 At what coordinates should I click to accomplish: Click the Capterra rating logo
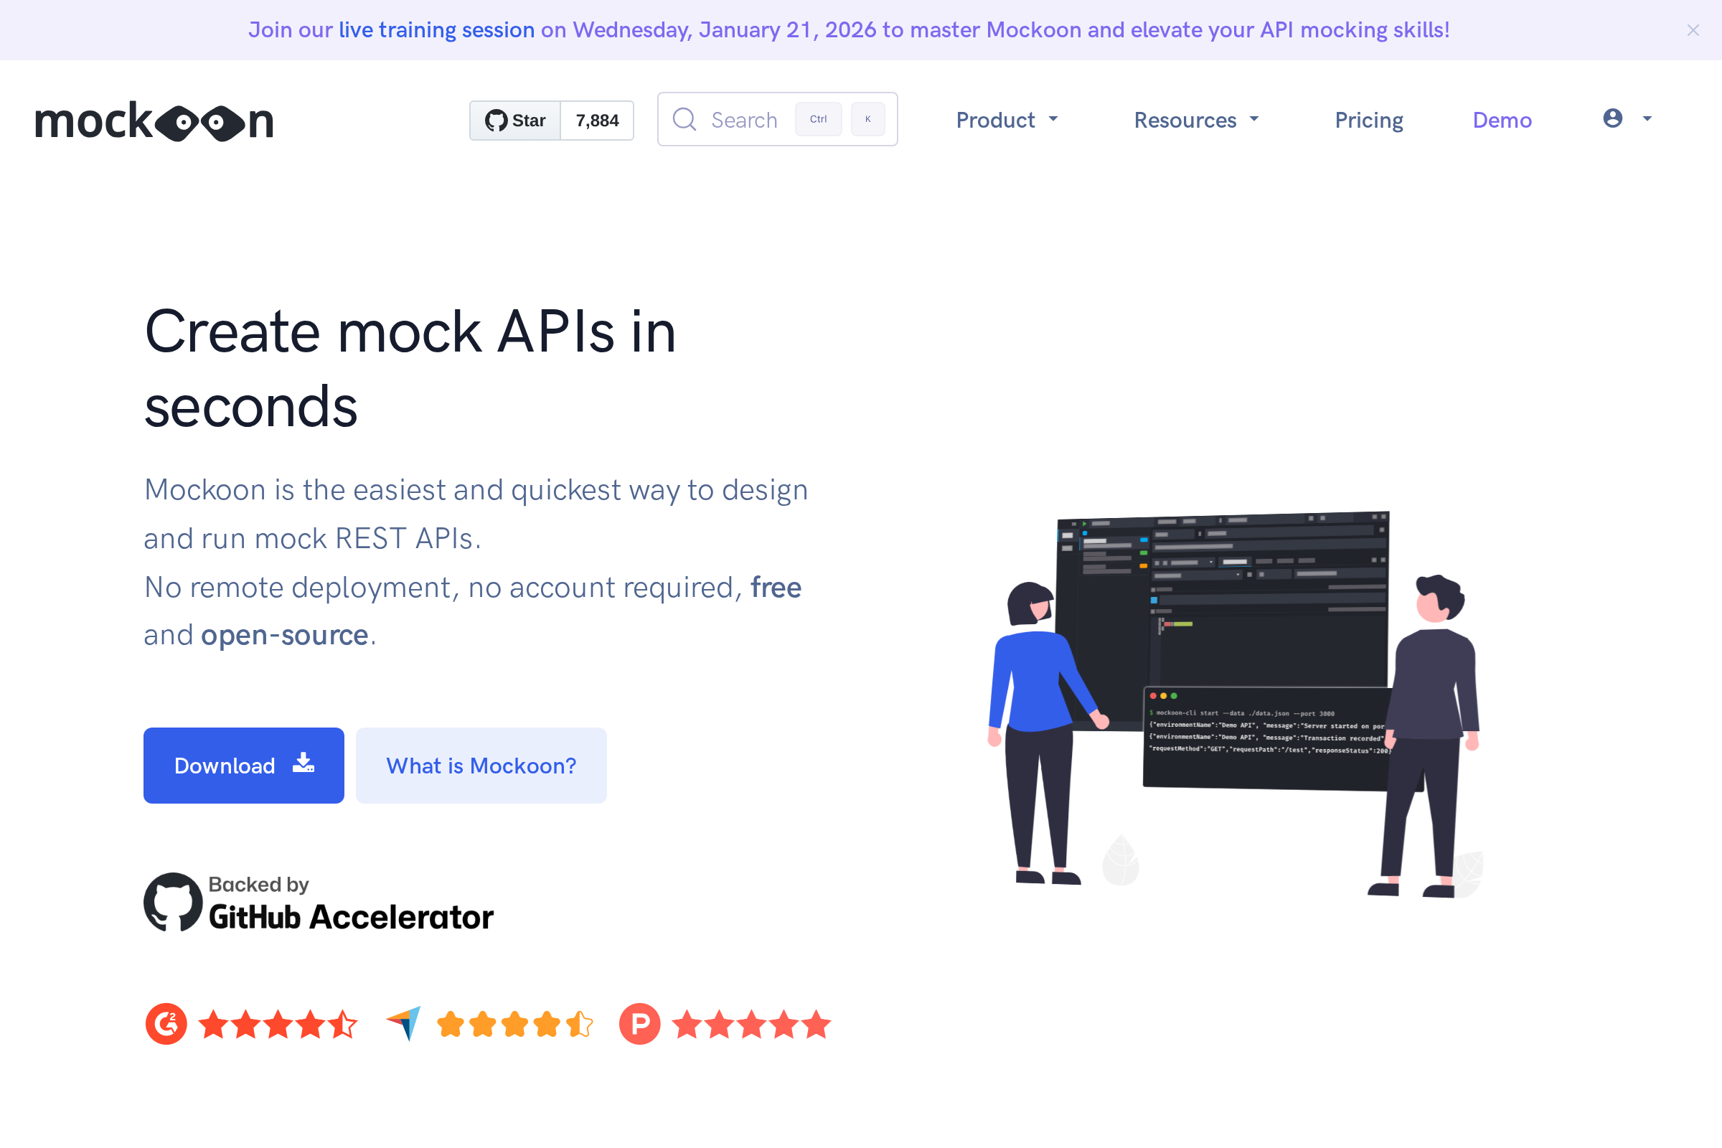tap(403, 1025)
